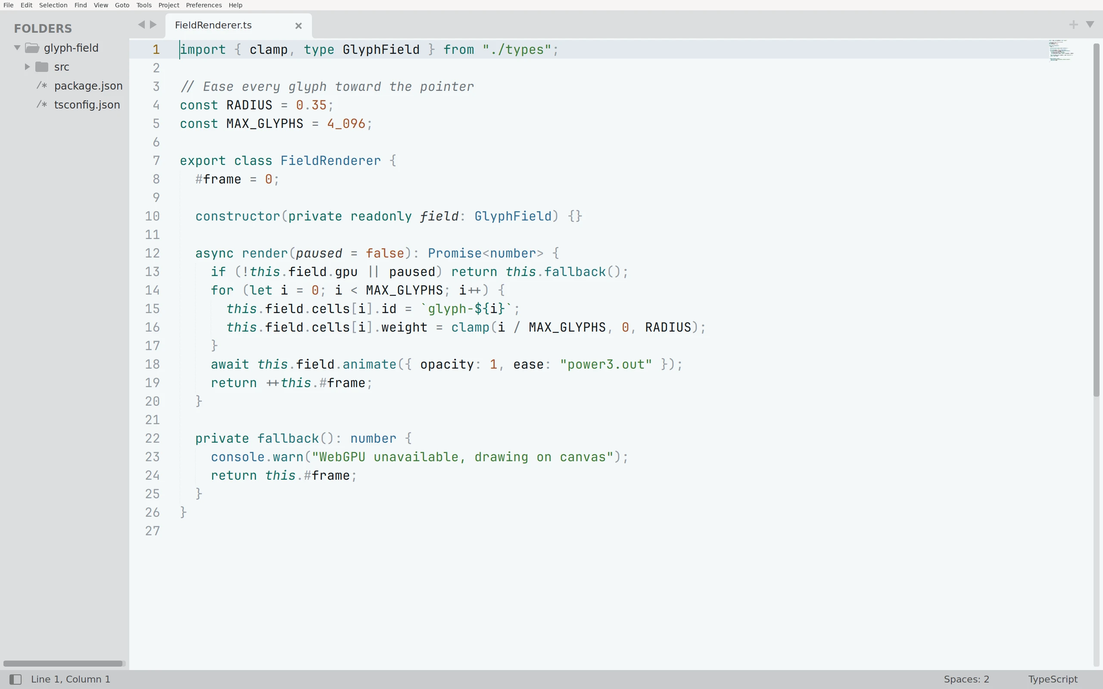Open the Edit menu
The height and width of the screenshot is (689, 1103).
coord(26,5)
